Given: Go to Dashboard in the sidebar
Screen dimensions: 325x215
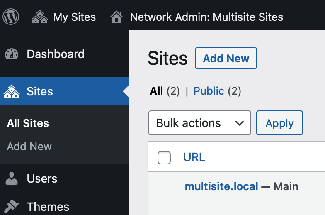Looking at the screenshot, I should pos(56,54).
